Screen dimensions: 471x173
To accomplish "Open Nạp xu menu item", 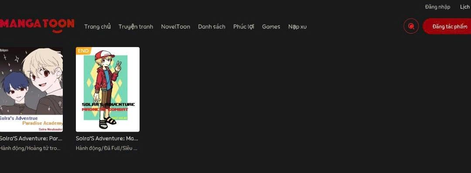I will [x=297, y=27].
